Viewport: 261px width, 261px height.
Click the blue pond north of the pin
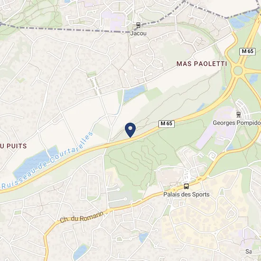[x=134, y=93]
